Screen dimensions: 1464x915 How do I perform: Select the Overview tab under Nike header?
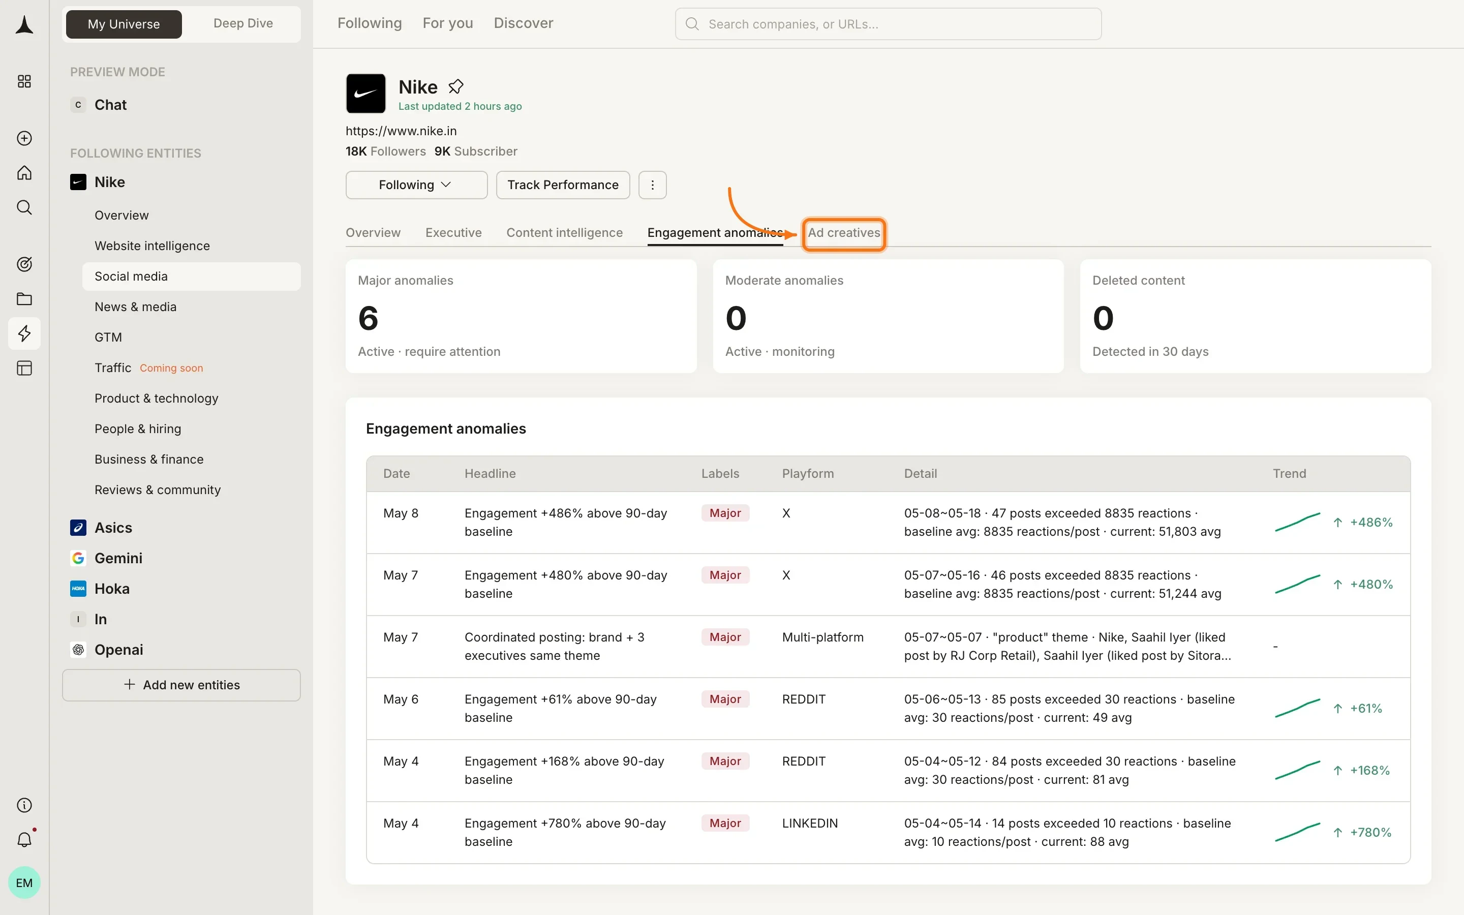pyautogui.click(x=373, y=232)
